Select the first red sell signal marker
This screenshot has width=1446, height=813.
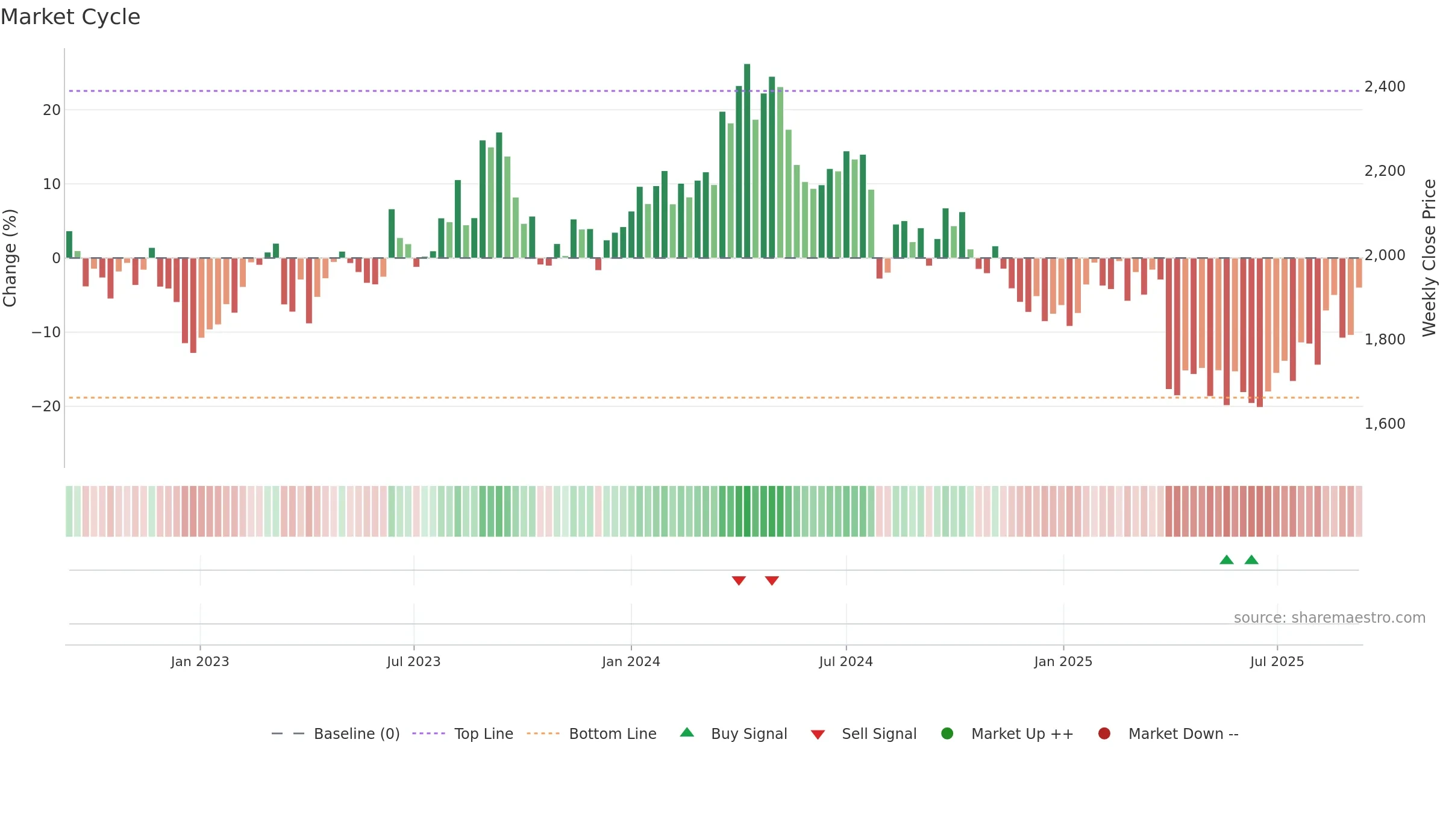tap(739, 581)
